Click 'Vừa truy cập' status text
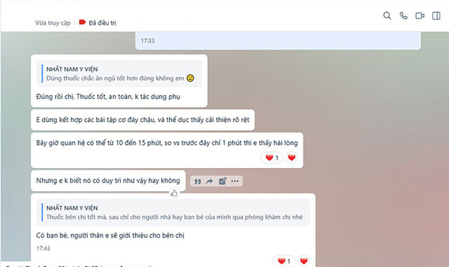Screen dimensions: 449x267 [x=53, y=23]
